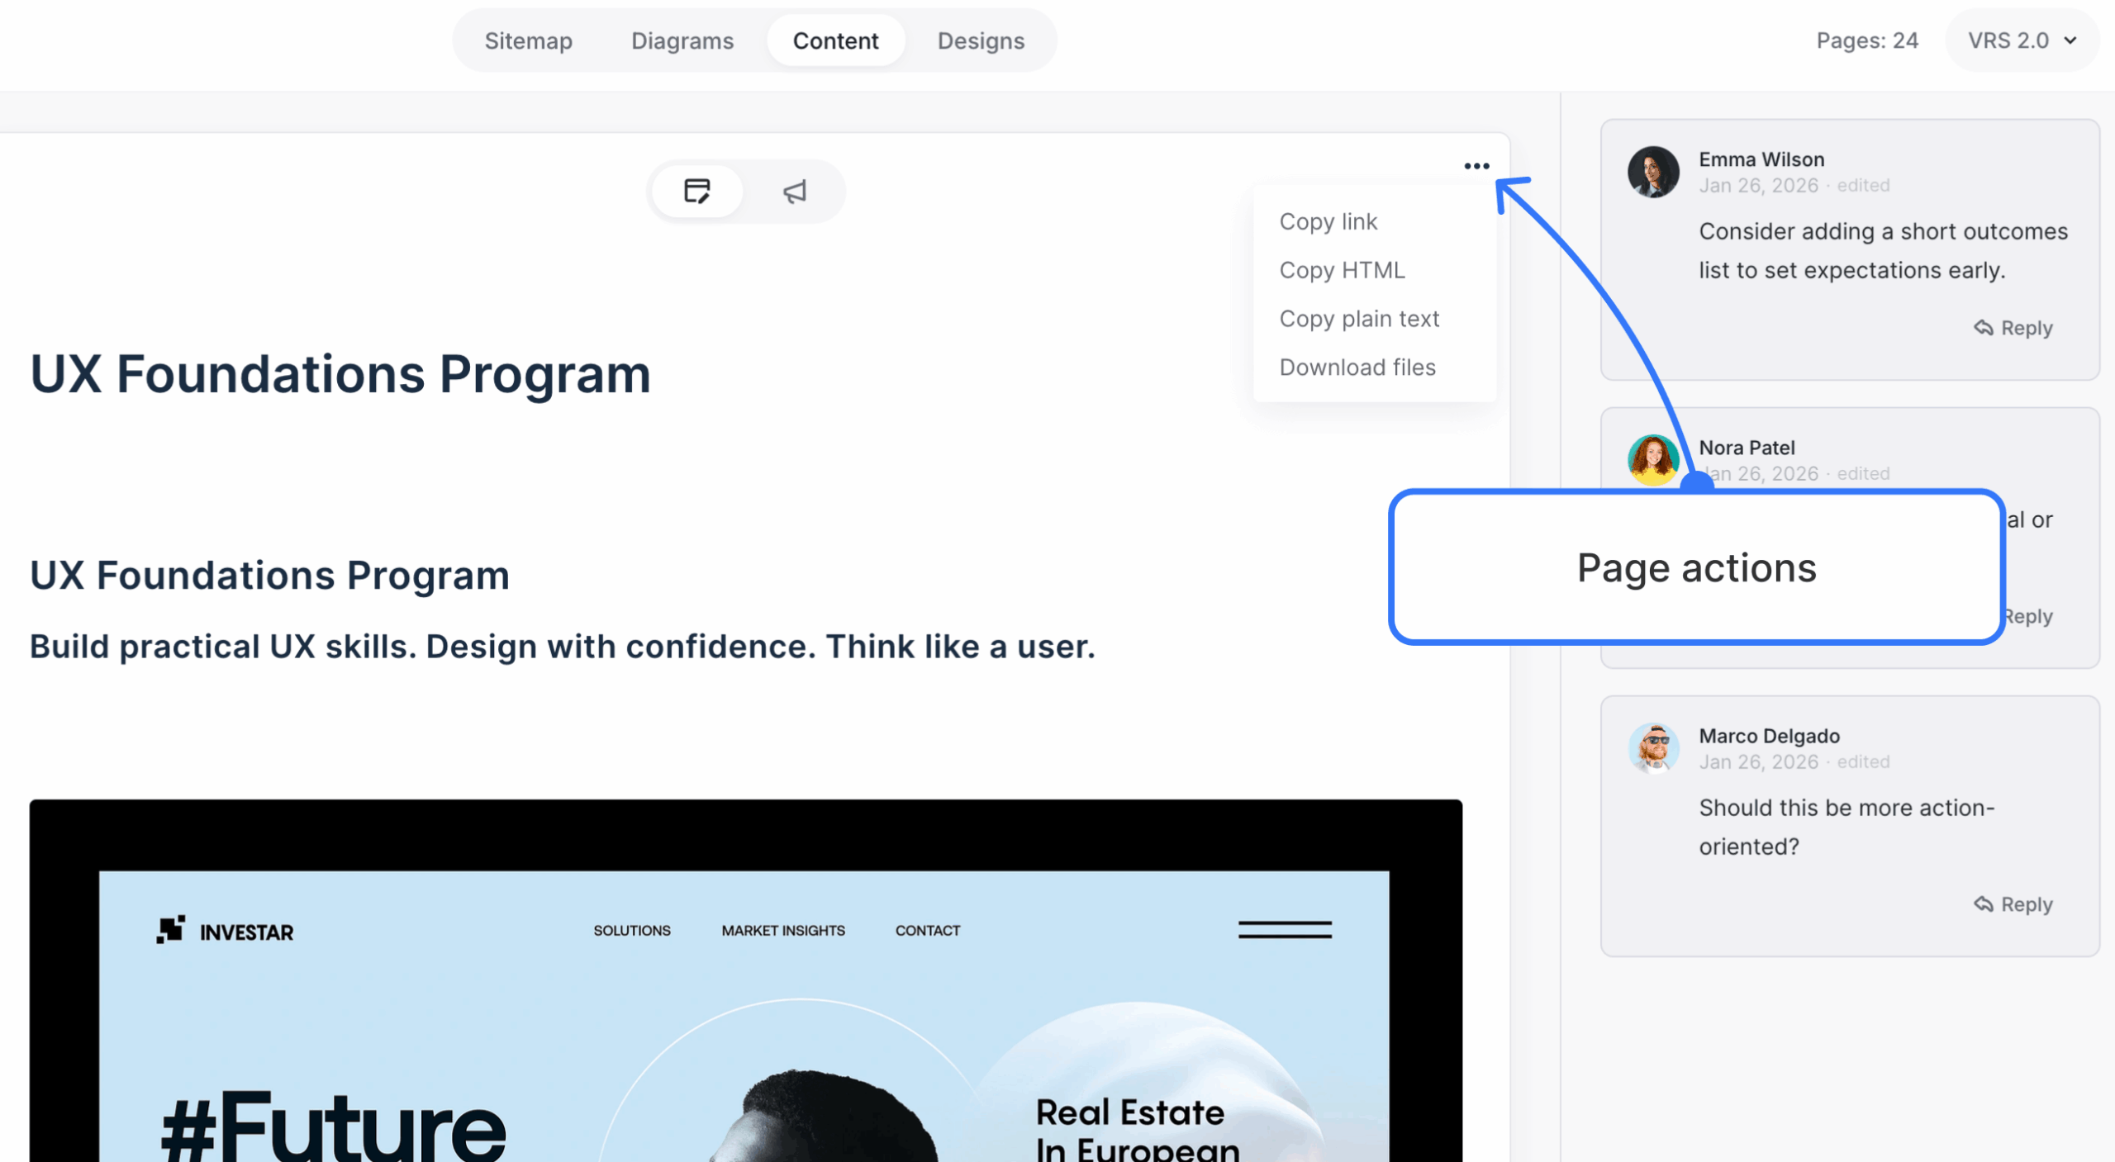
Task: Click Marco Delgado's 'action-oriented' comment text
Action: pos(1846,828)
